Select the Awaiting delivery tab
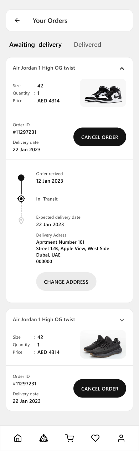This screenshot has width=139, height=451. click(35, 45)
